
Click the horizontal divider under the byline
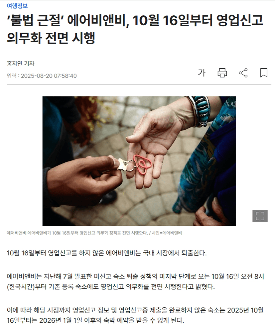coord(139,85)
